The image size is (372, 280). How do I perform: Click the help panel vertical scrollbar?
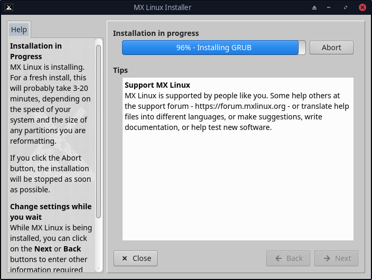99,132
